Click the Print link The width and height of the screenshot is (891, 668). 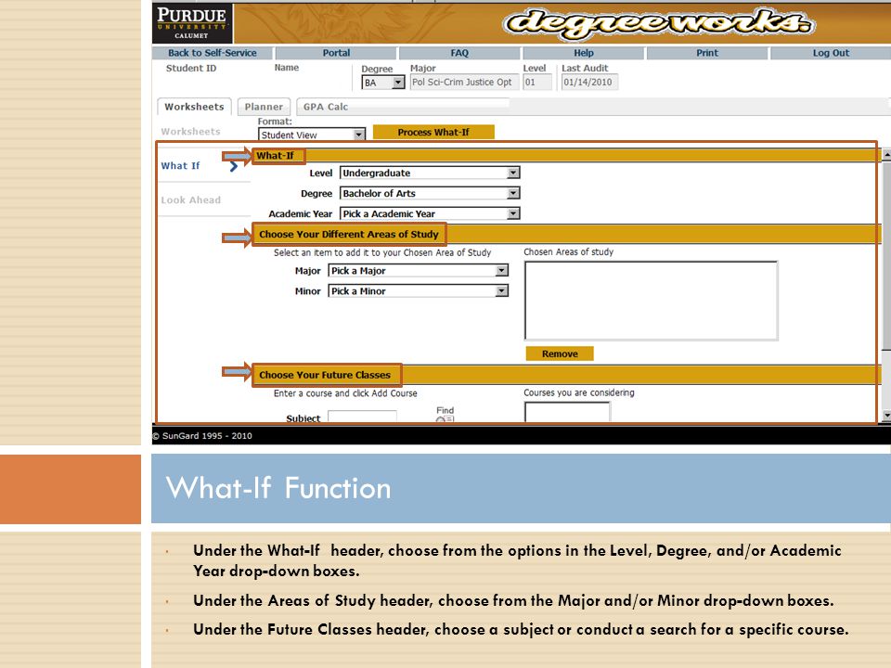[x=707, y=53]
